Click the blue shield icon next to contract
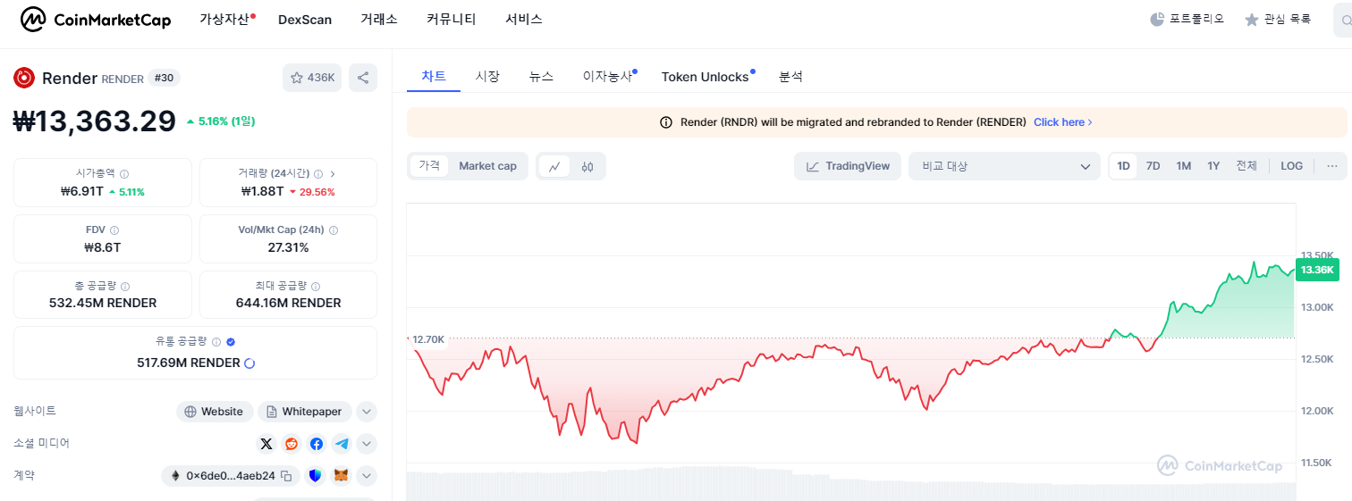The height and width of the screenshot is (501, 1352). click(x=315, y=476)
